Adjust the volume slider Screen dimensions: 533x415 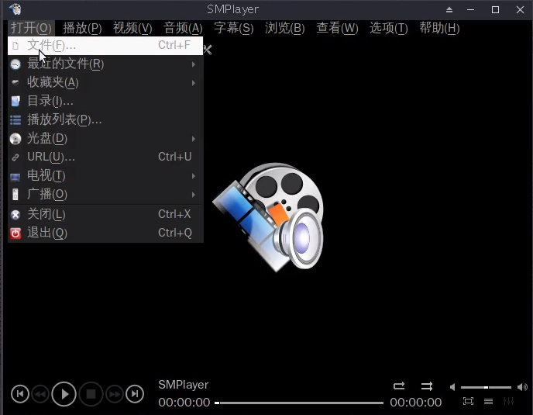pos(486,387)
